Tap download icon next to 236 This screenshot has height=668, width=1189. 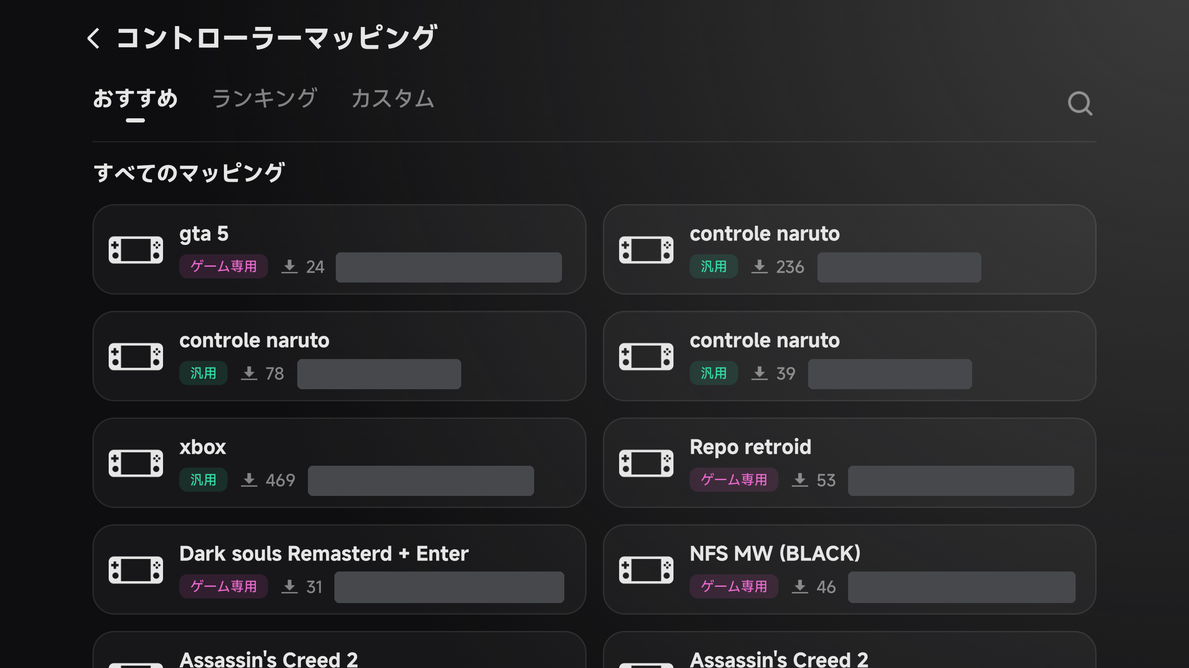tap(759, 267)
